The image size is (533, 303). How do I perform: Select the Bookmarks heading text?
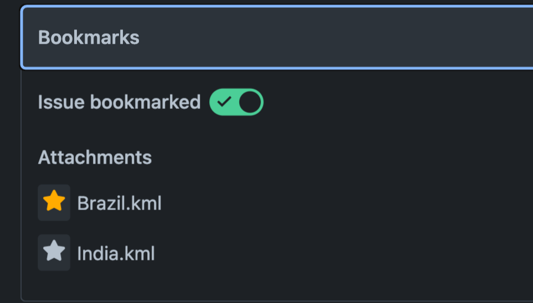[89, 38]
